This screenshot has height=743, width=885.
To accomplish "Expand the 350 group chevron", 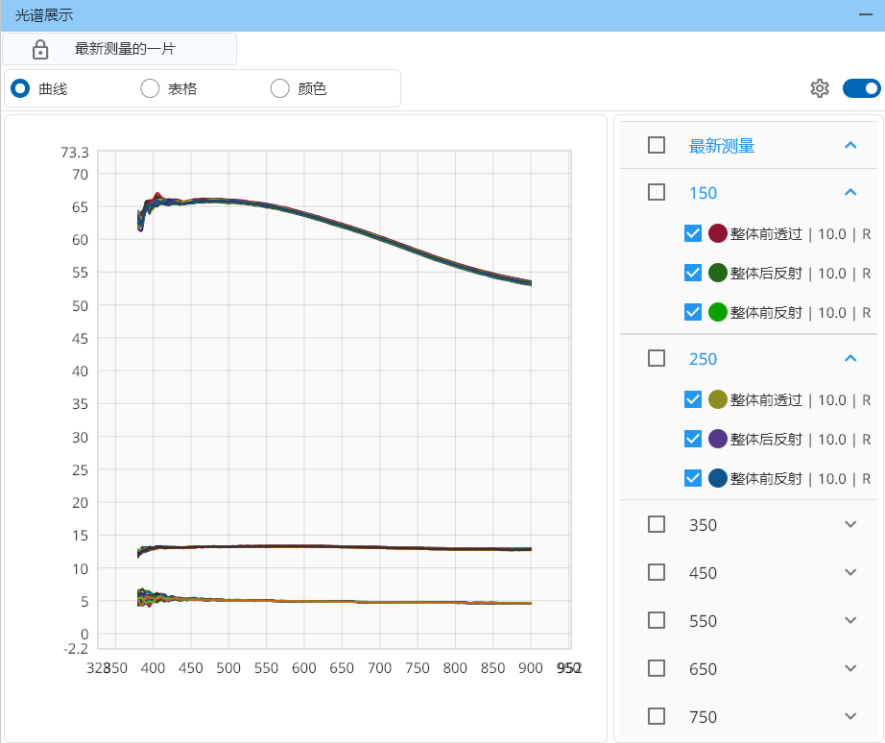I will (849, 524).
